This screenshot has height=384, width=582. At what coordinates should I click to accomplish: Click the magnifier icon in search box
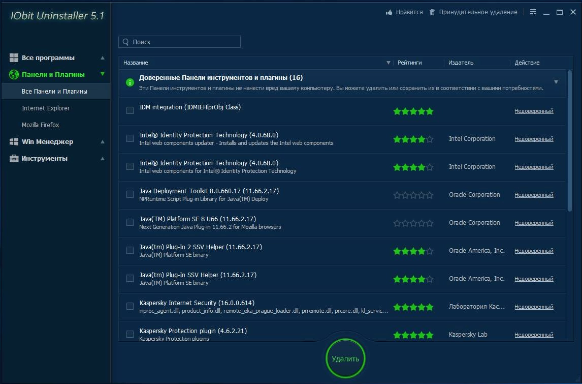pos(126,42)
